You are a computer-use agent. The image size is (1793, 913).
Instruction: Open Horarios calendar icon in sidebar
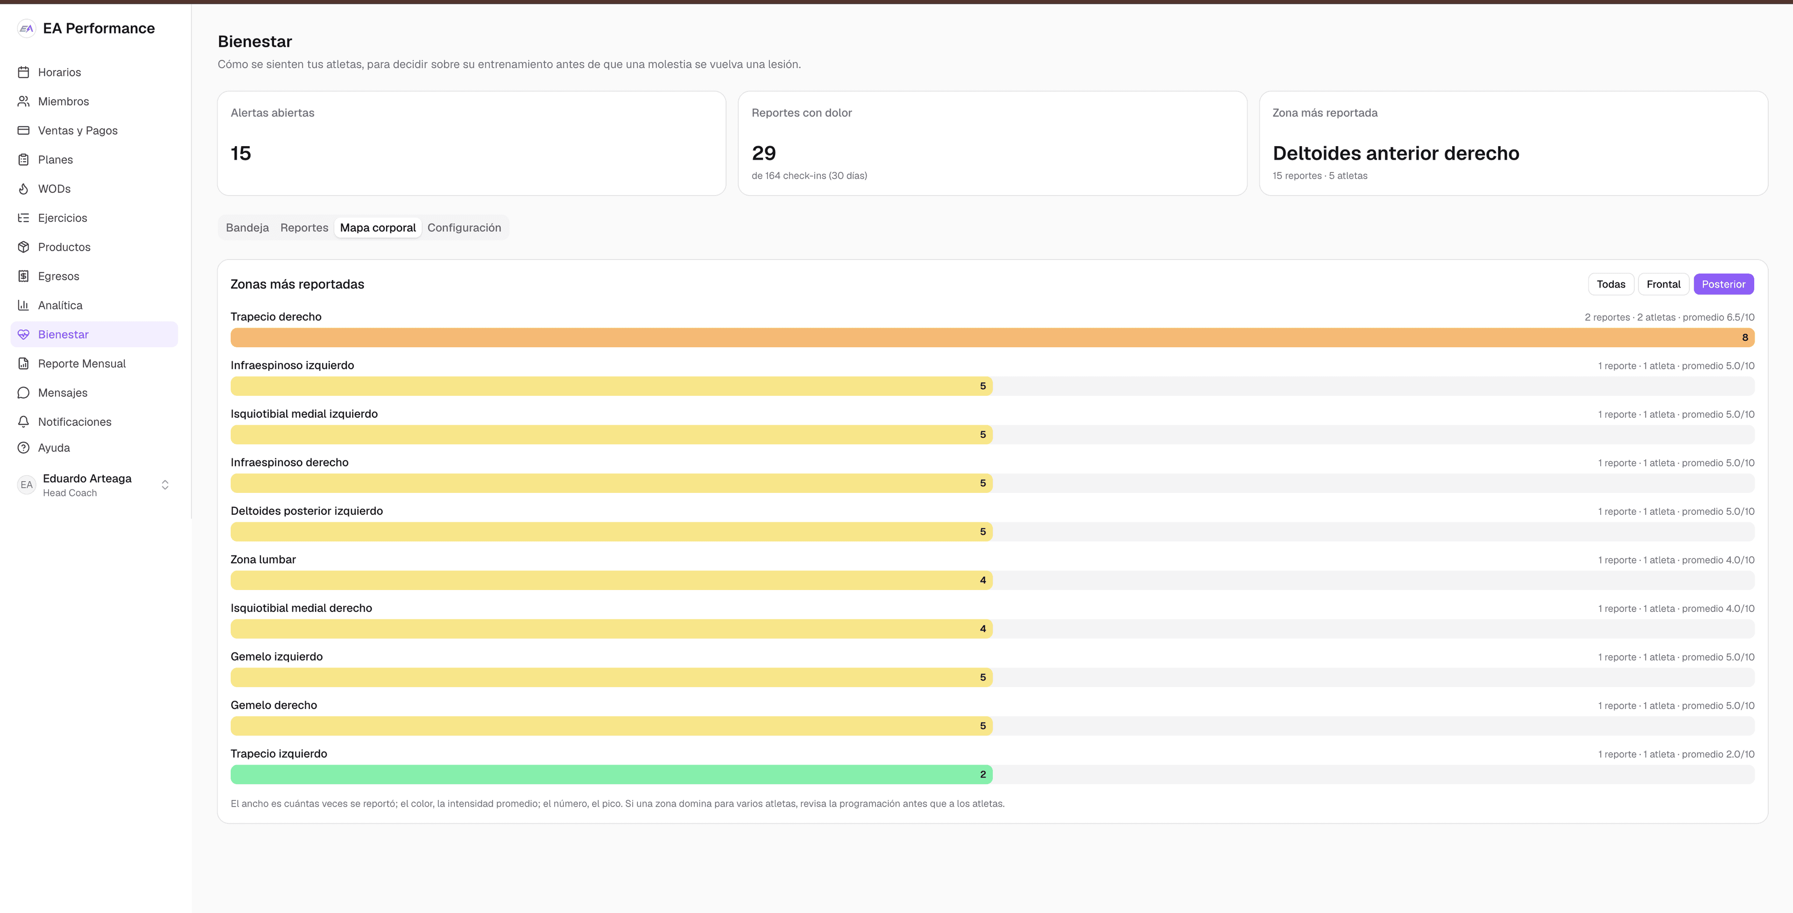point(24,72)
